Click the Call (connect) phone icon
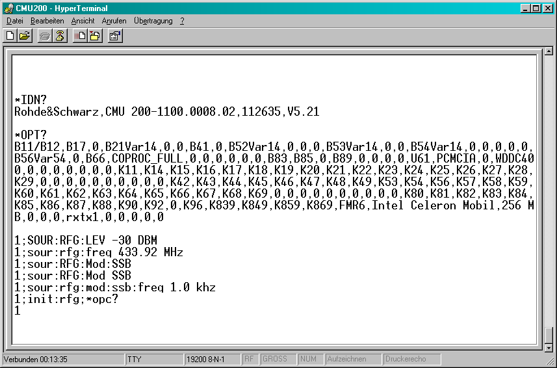557x368 pixels. point(45,36)
